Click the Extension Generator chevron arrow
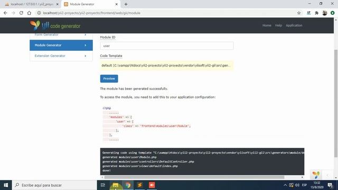This screenshot has height=190, width=338. 86,56
